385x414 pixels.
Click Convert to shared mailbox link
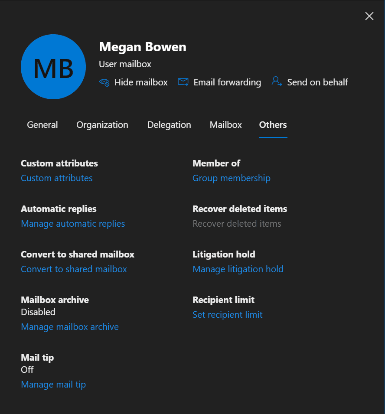pos(74,269)
